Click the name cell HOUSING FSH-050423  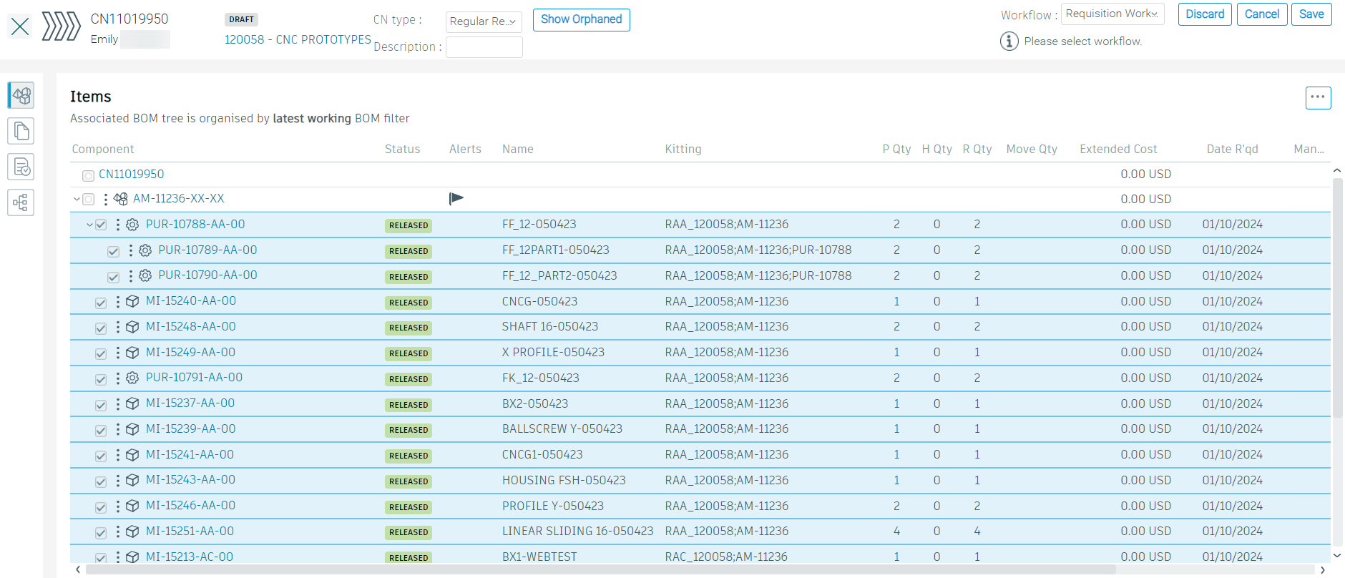pos(564,480)
